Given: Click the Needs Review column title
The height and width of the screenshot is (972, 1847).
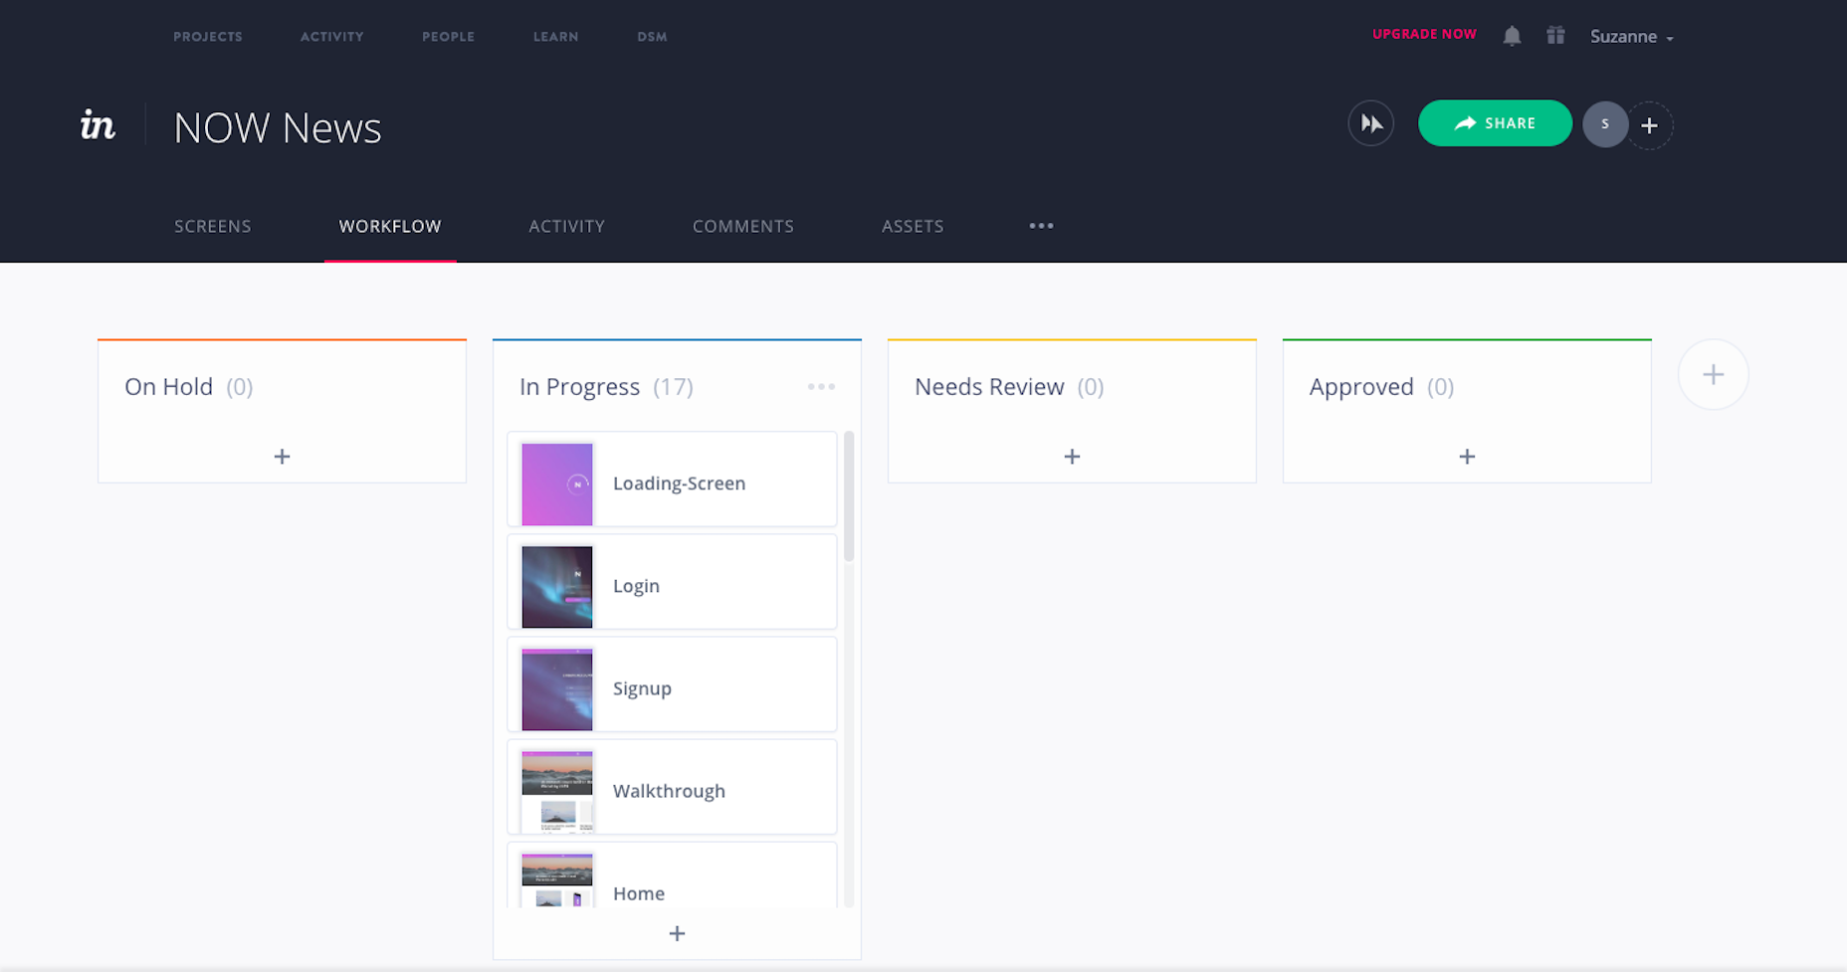Looking at the screenshot, I should pyautogui.click(x=989, y=386).
